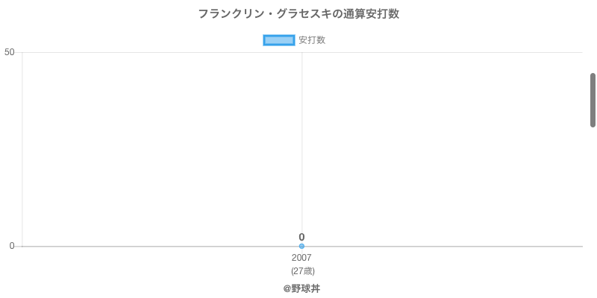Toggle the 安打数 legend label

312,40
